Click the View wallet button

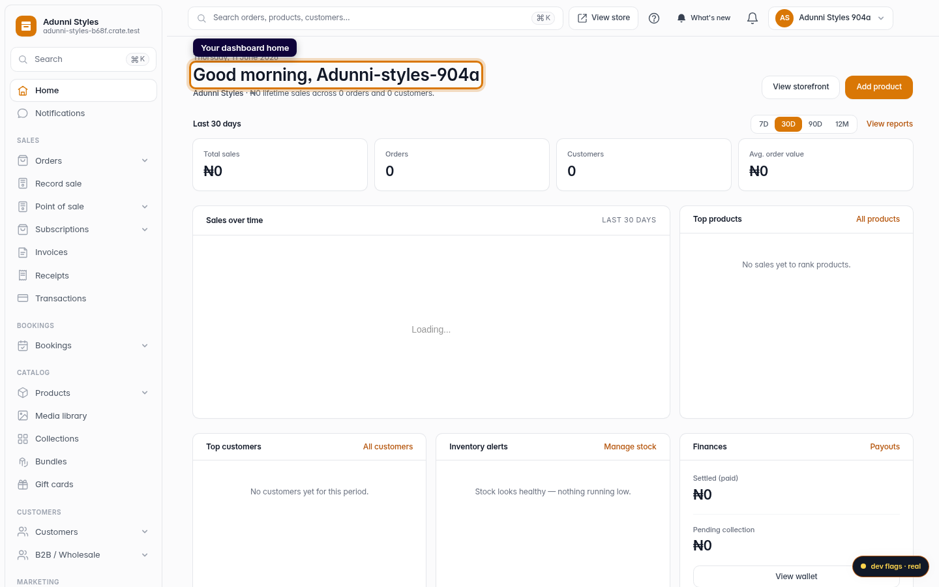(x=796, y=577)
